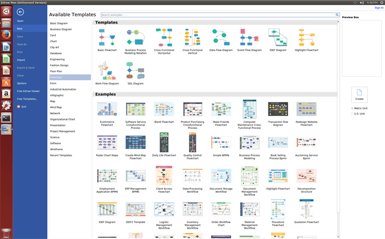Select the Project Management category
385x239 pixels.
click(62, 132)
